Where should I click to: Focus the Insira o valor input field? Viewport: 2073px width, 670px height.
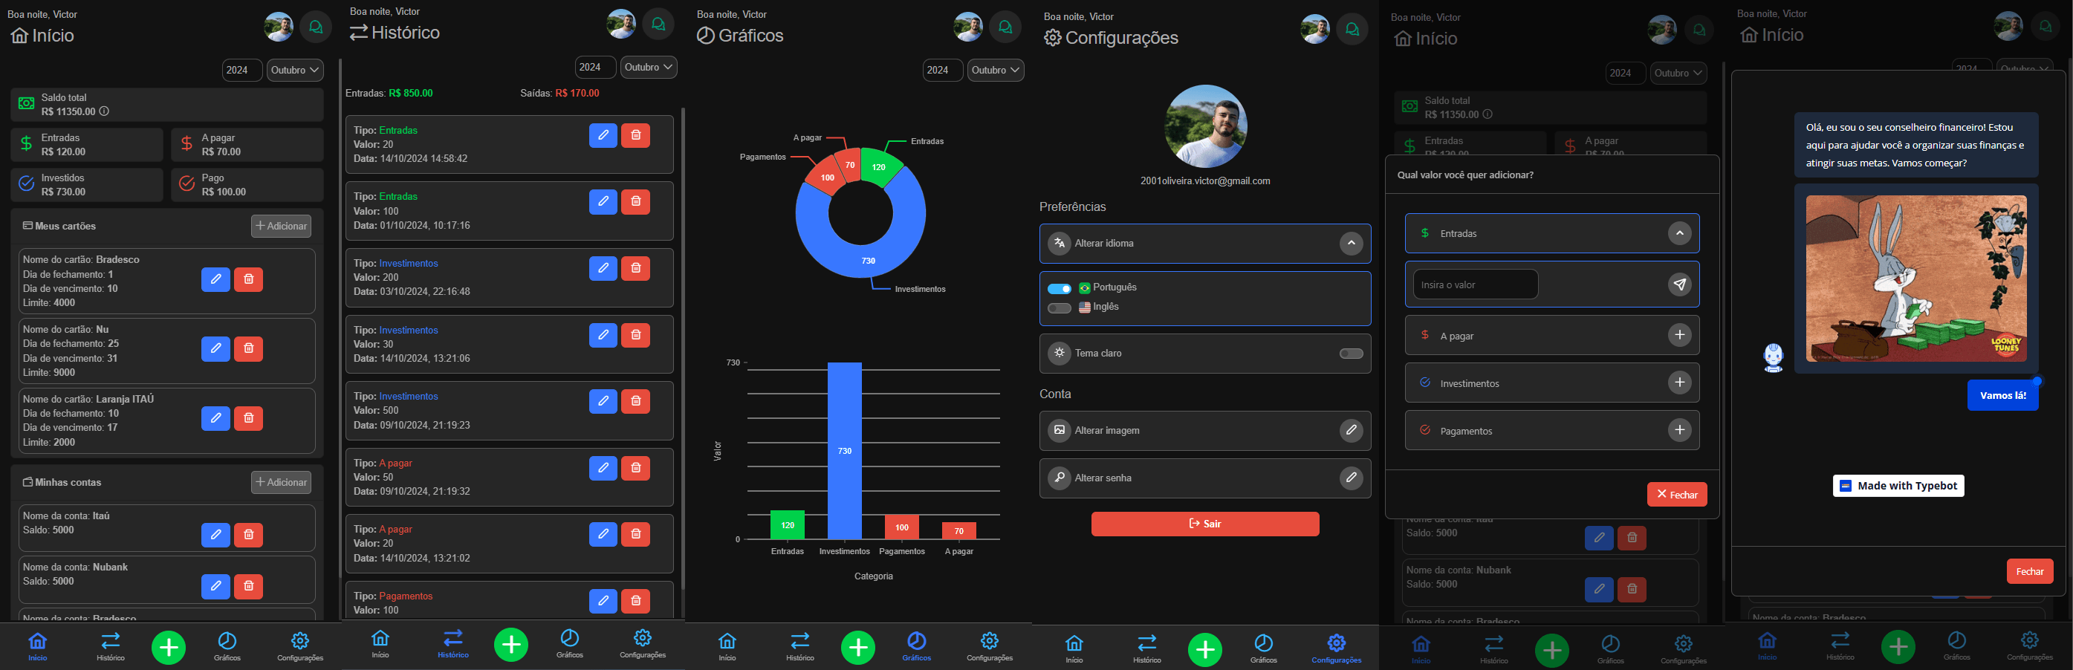(1475, 284)
